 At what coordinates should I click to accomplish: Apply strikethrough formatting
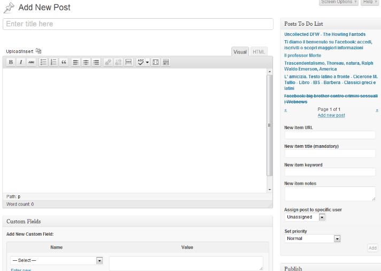click(x=31, y=62)
